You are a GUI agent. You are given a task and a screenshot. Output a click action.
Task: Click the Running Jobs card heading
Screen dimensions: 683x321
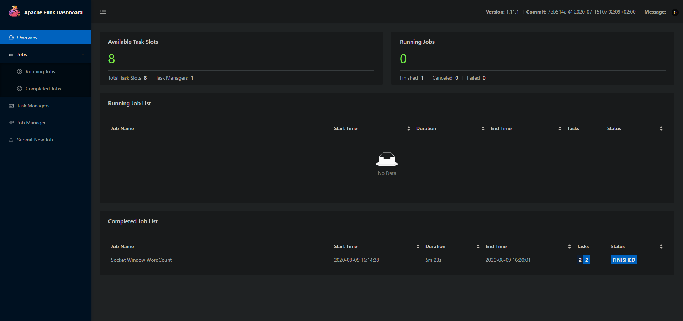pyautogui.click(x=417, y=42)
